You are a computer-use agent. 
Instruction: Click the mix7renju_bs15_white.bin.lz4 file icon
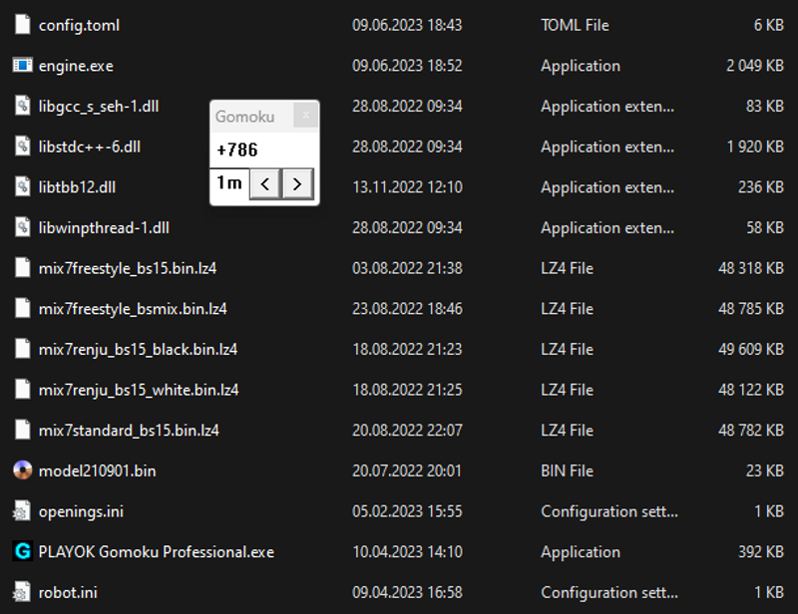click(x=22, y=389)
